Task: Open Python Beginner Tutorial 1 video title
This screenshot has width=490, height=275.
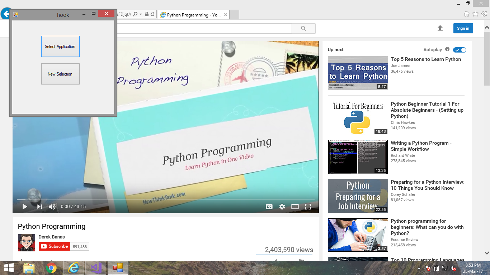Action: click(x=427, y=110)
